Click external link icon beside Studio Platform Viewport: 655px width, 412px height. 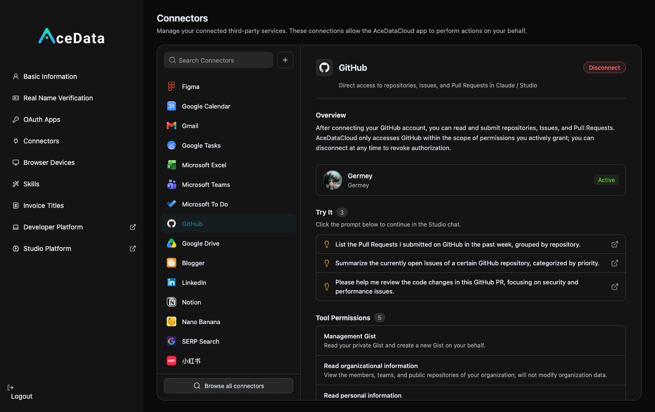133,249
